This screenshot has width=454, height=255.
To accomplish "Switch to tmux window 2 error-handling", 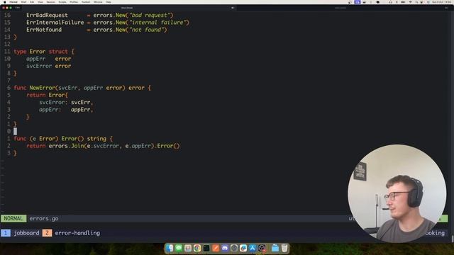I will click(71, 233).
